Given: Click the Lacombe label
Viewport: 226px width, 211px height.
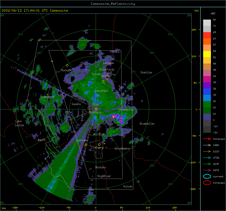Looking at the screenshot, I should click(108, 63).
